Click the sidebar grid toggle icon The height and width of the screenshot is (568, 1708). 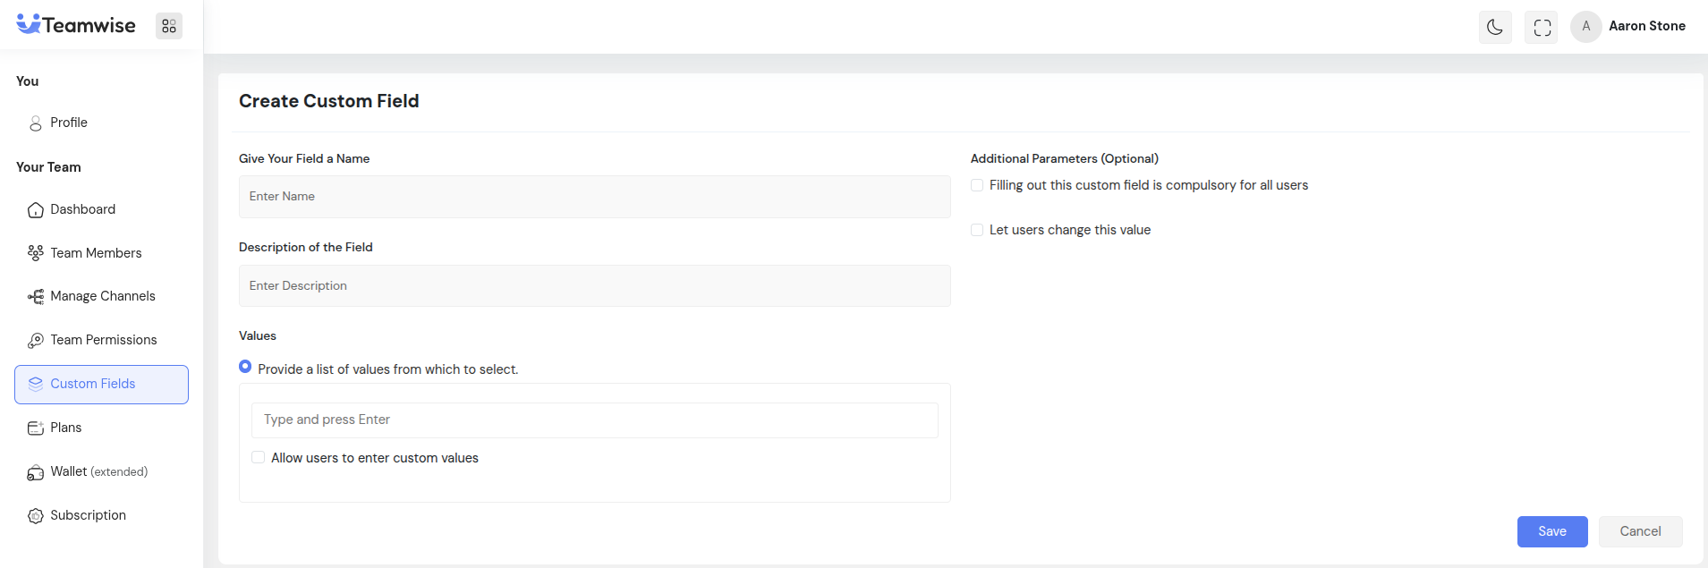[x=169, y=26]
